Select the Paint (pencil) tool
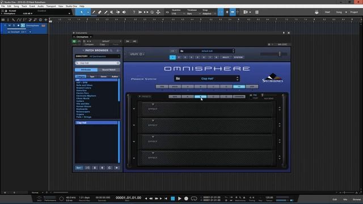The width and height of the screenshot is (363, 204). (94, 12)
